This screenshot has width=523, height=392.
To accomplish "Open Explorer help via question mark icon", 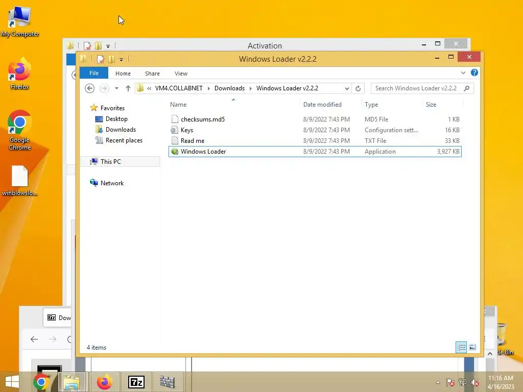I will click(474, 72).
